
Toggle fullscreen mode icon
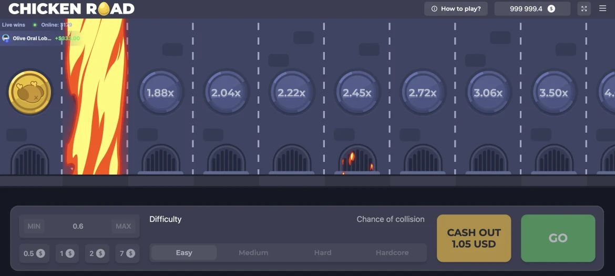click(x=584, y=8)
